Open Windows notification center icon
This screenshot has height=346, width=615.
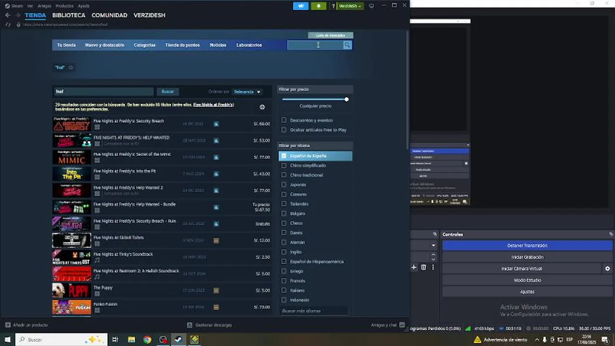click(605, 340)
